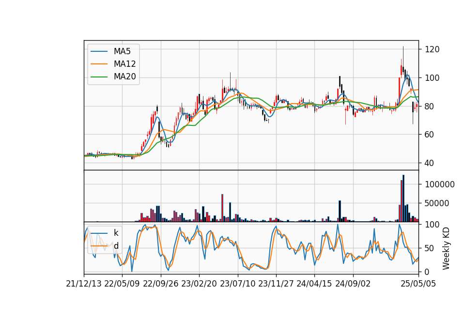This screenshot has width=465, height=334.
Task: Click the 40 price axis tick label
Action: pyautogui.click(x=430, y=163)
